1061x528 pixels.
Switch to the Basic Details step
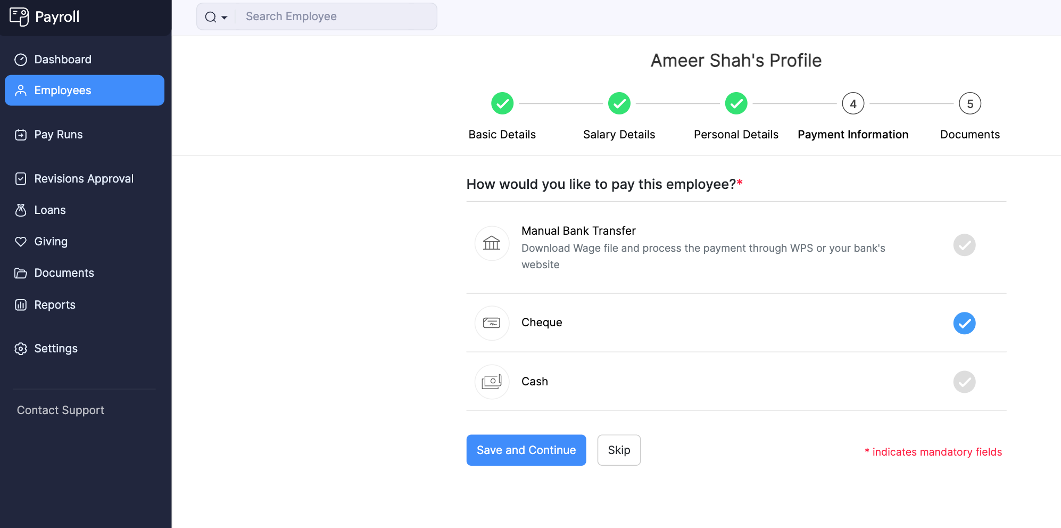pyautogui.click(x=502, y=103)
